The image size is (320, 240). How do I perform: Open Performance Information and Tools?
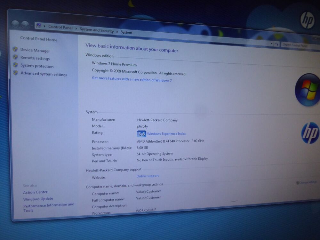pyautogui.click(x=49, y=207)
